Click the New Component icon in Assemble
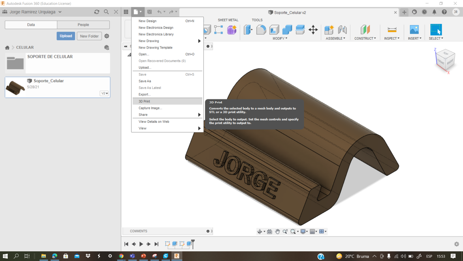This screenshot has width=463, height=261. (x=329, y=30)
